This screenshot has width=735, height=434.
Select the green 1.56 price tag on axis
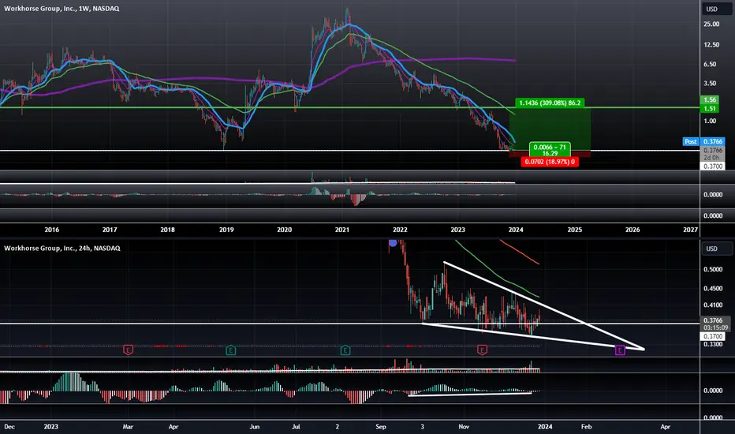click(712, 100)
